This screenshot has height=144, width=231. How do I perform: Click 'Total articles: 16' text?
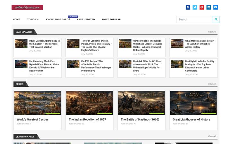point(128,124)
